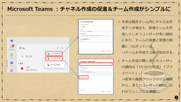Click the description field in team dialog

96,73
